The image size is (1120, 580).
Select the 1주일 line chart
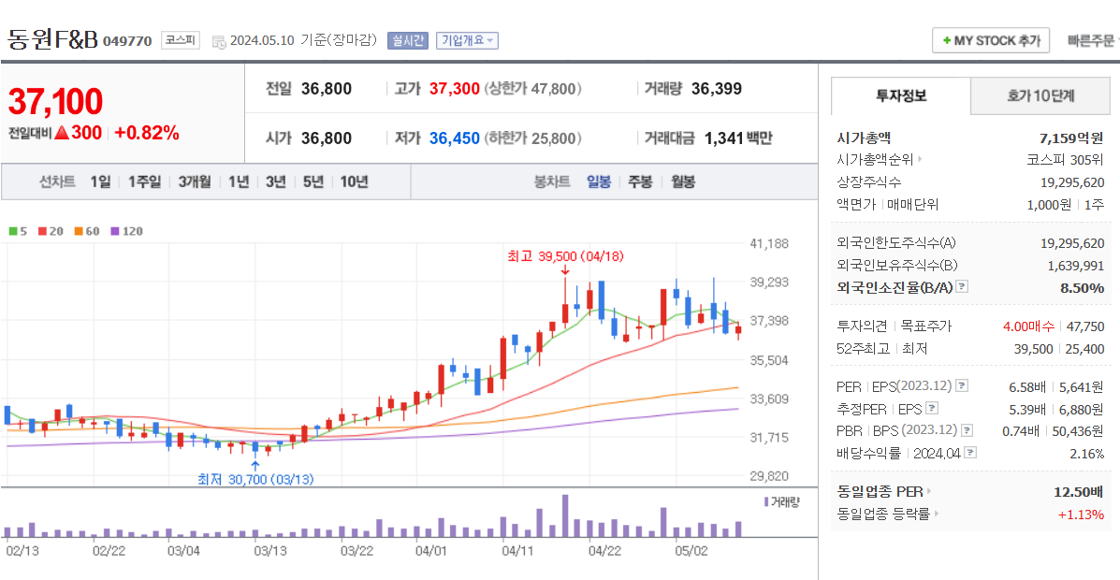(145, 181)
